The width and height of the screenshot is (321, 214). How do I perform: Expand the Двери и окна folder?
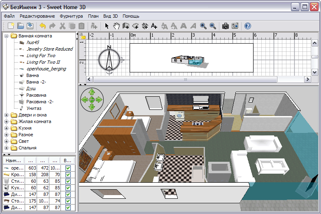7,115
